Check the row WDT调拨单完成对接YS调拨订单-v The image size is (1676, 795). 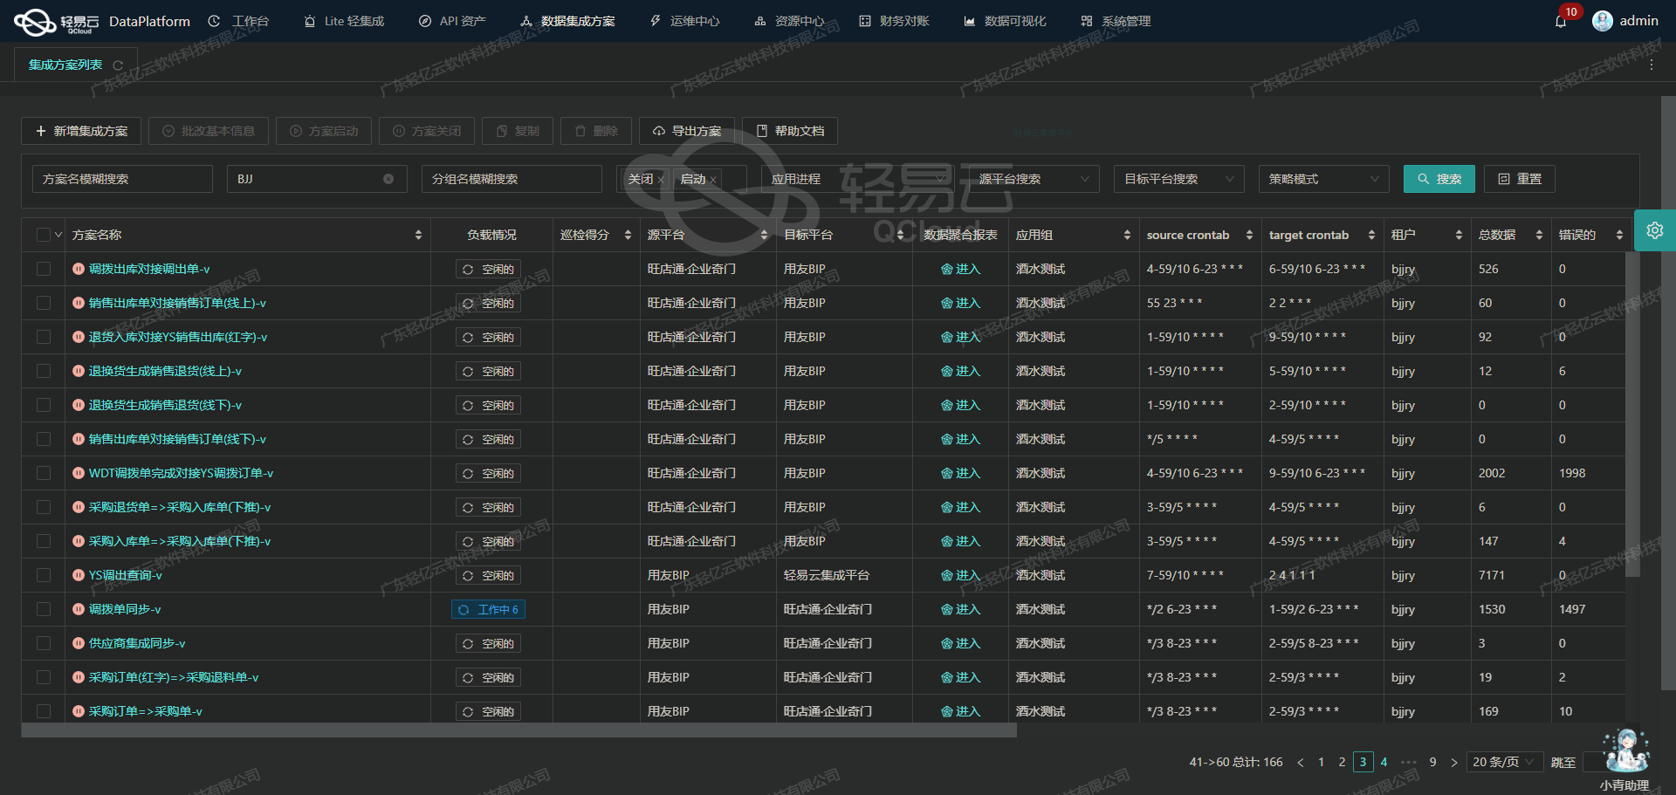(x=44, y=473)
